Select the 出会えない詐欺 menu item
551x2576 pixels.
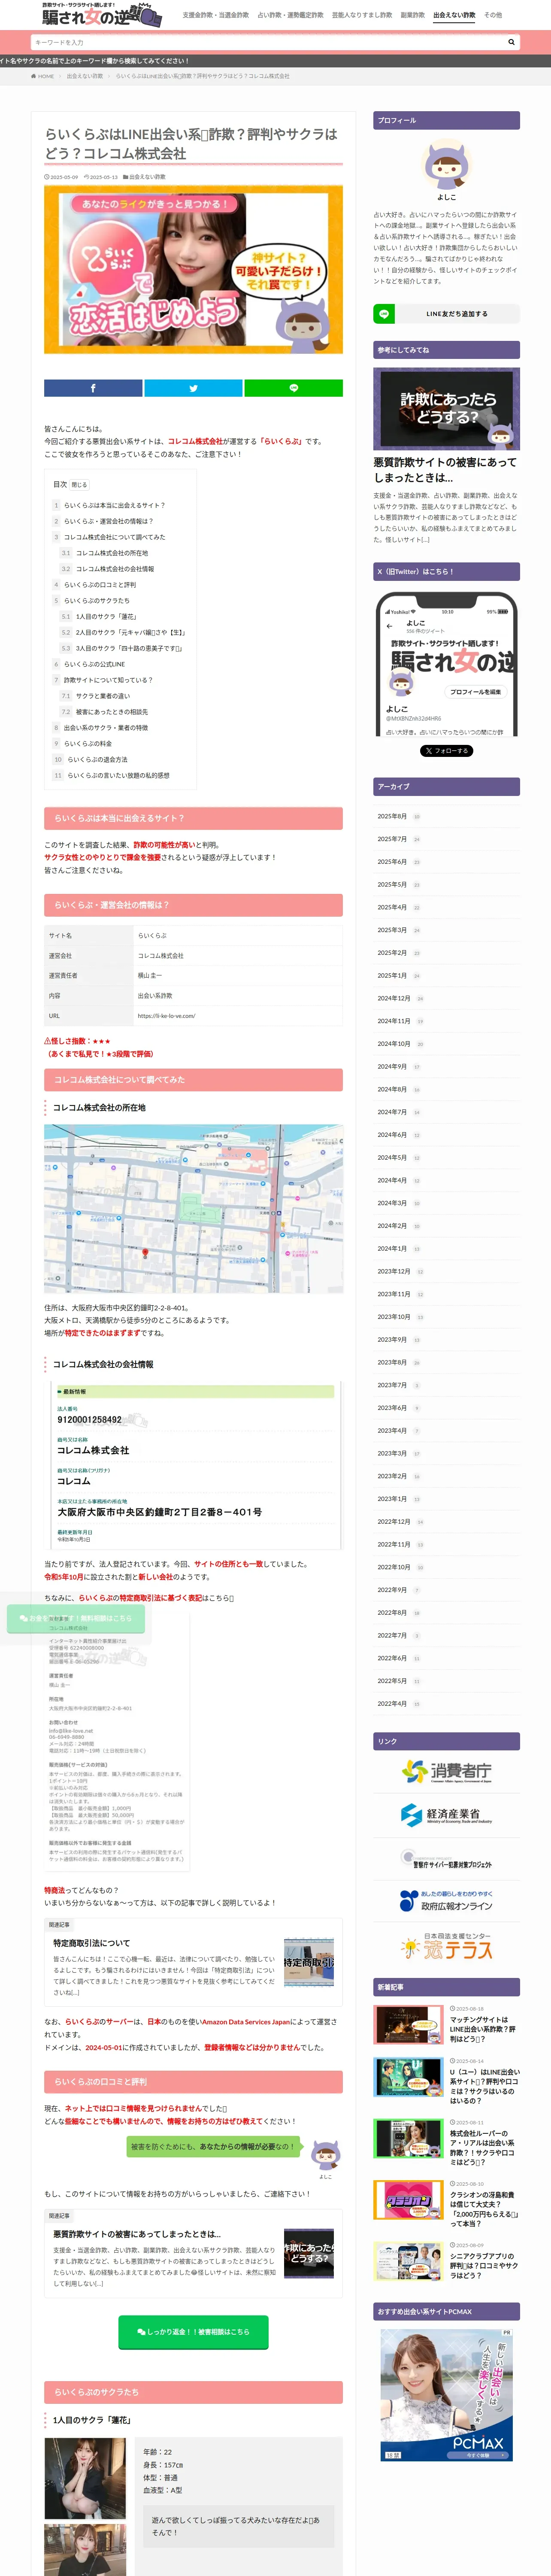(x=454, y=15)
